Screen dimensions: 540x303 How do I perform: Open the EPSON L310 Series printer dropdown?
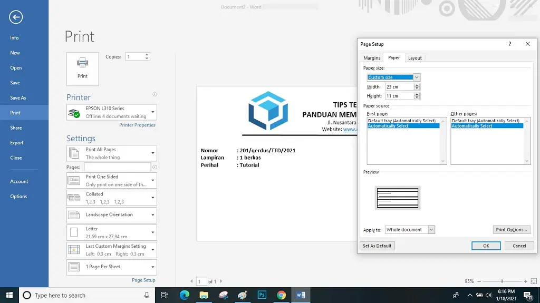coord(112,112)
